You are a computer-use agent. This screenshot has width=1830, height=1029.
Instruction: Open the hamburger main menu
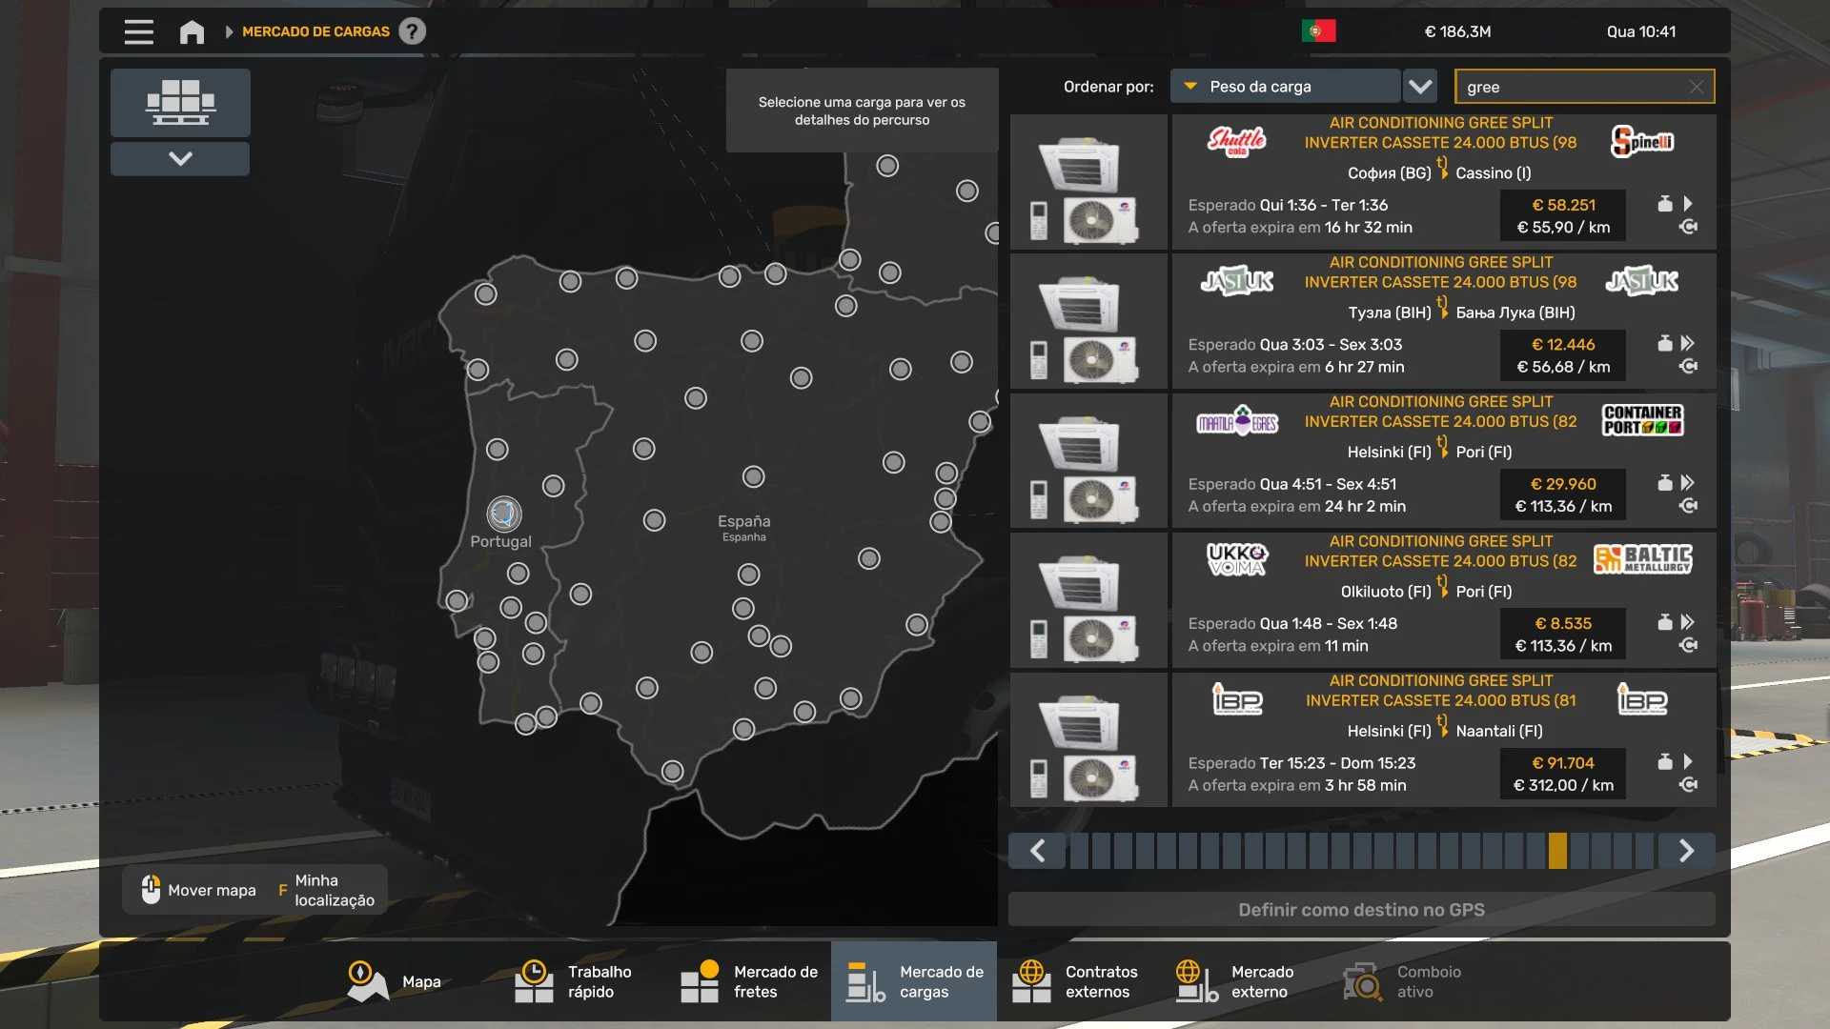(138, 31)
